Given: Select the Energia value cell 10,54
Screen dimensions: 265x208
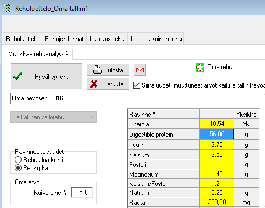Looking at the screenshot, I should pyautogui.click(x=217, y=124).
